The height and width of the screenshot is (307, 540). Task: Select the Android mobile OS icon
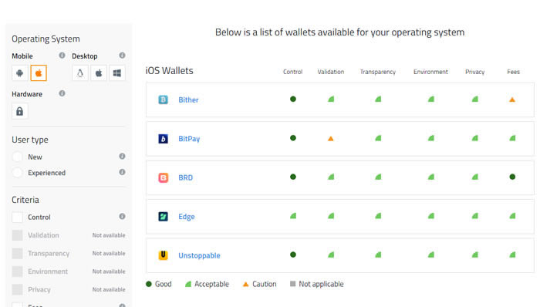click(19, 73)
